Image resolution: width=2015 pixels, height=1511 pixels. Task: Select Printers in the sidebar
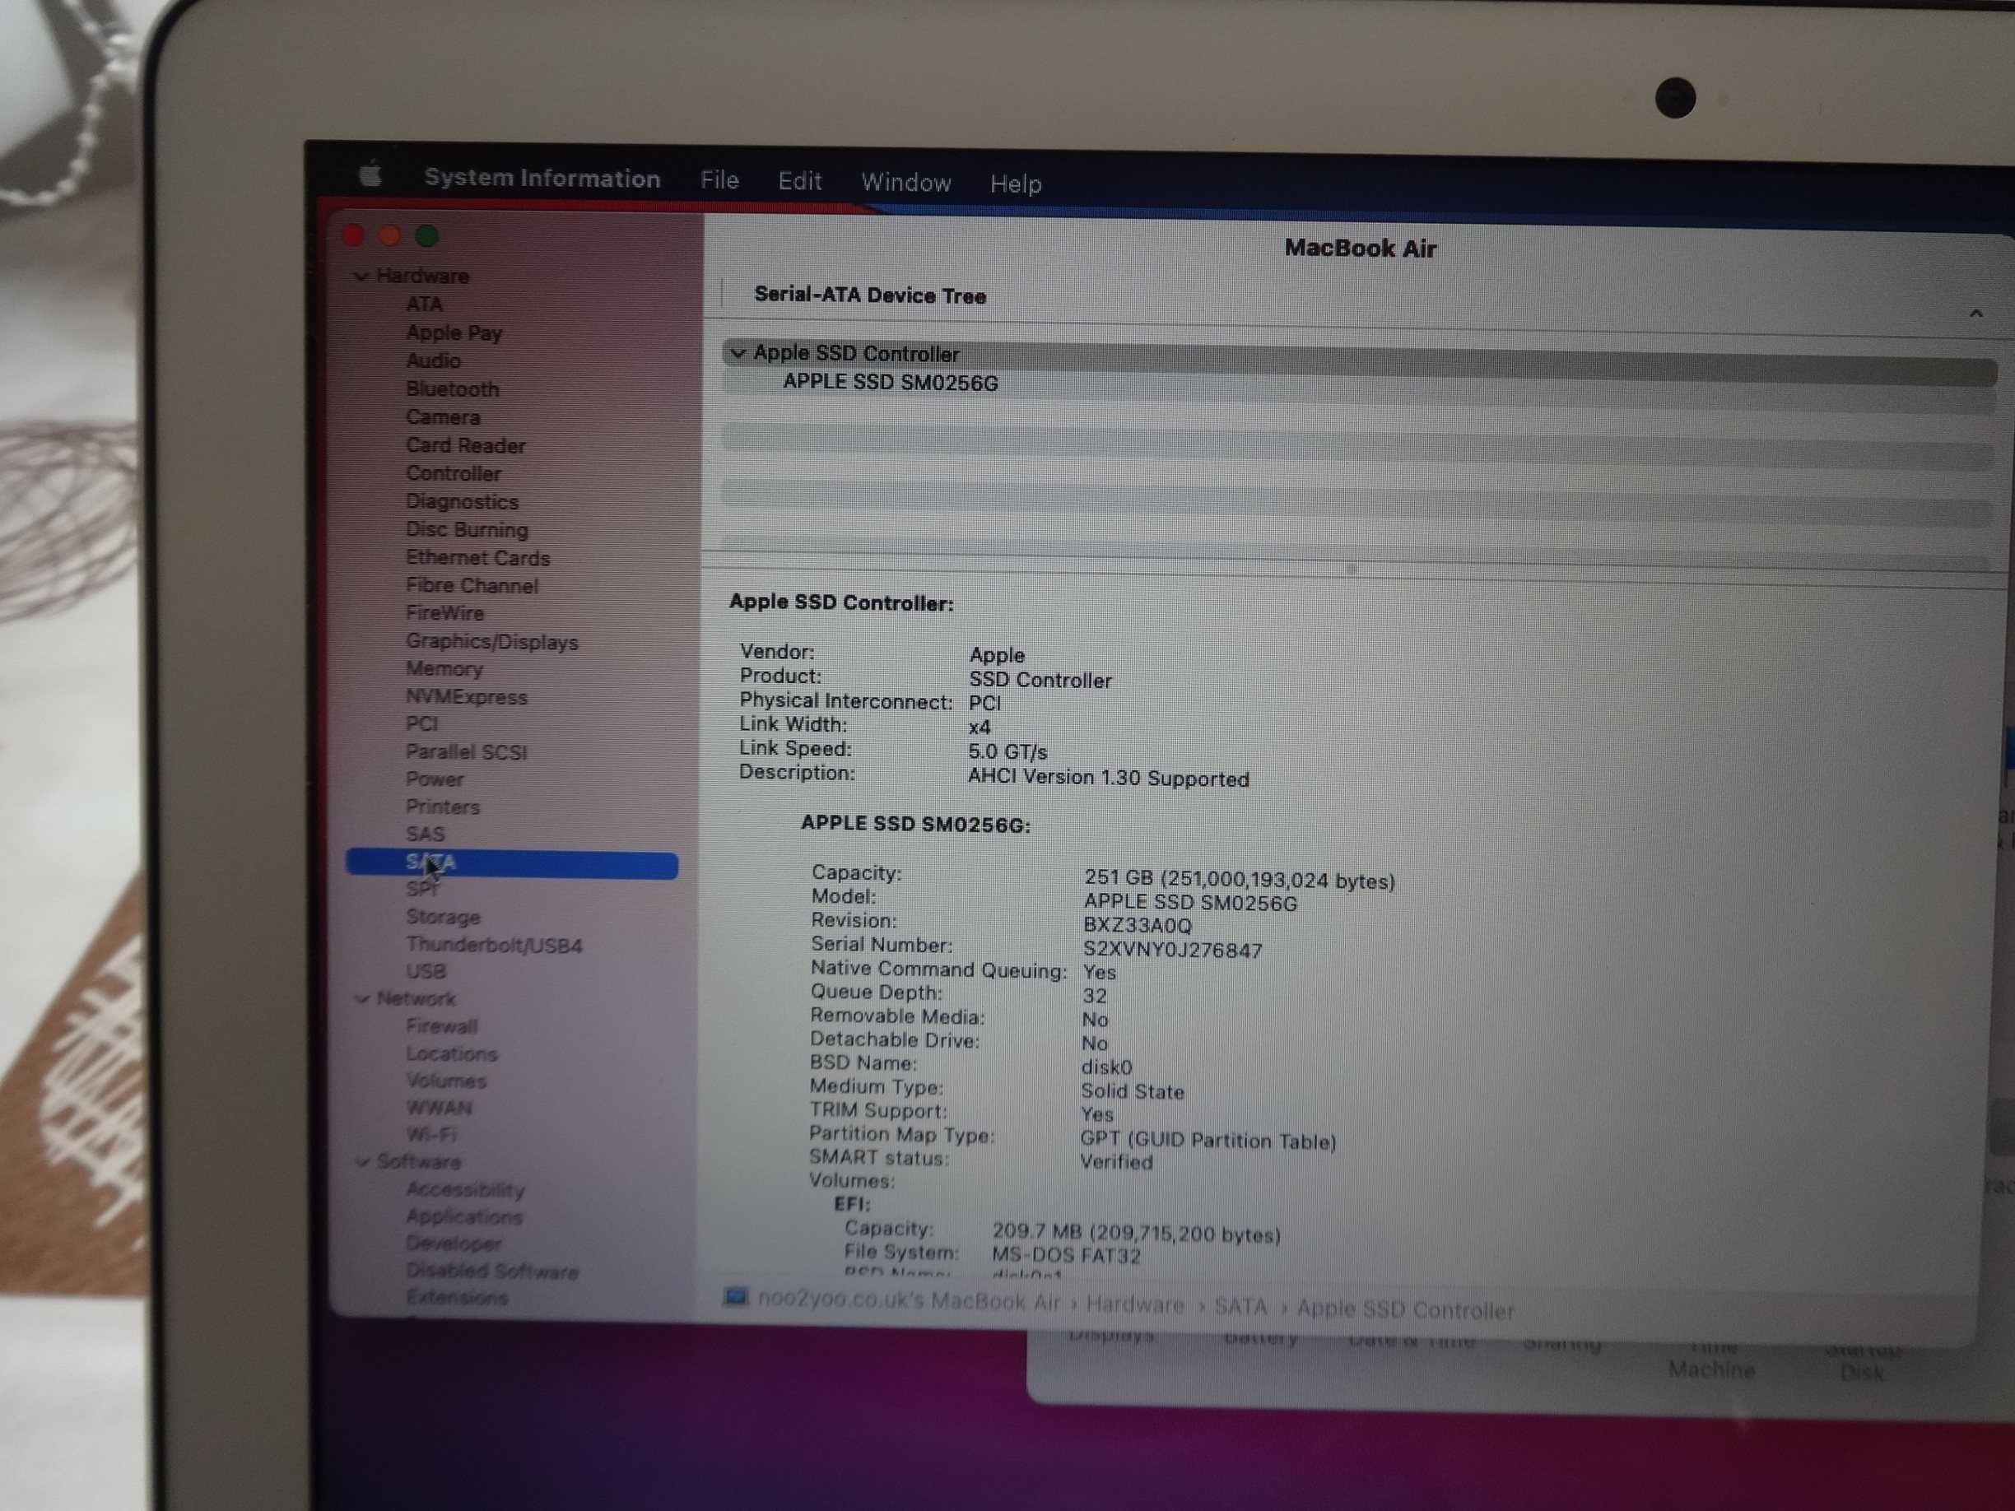click(443, 807)
